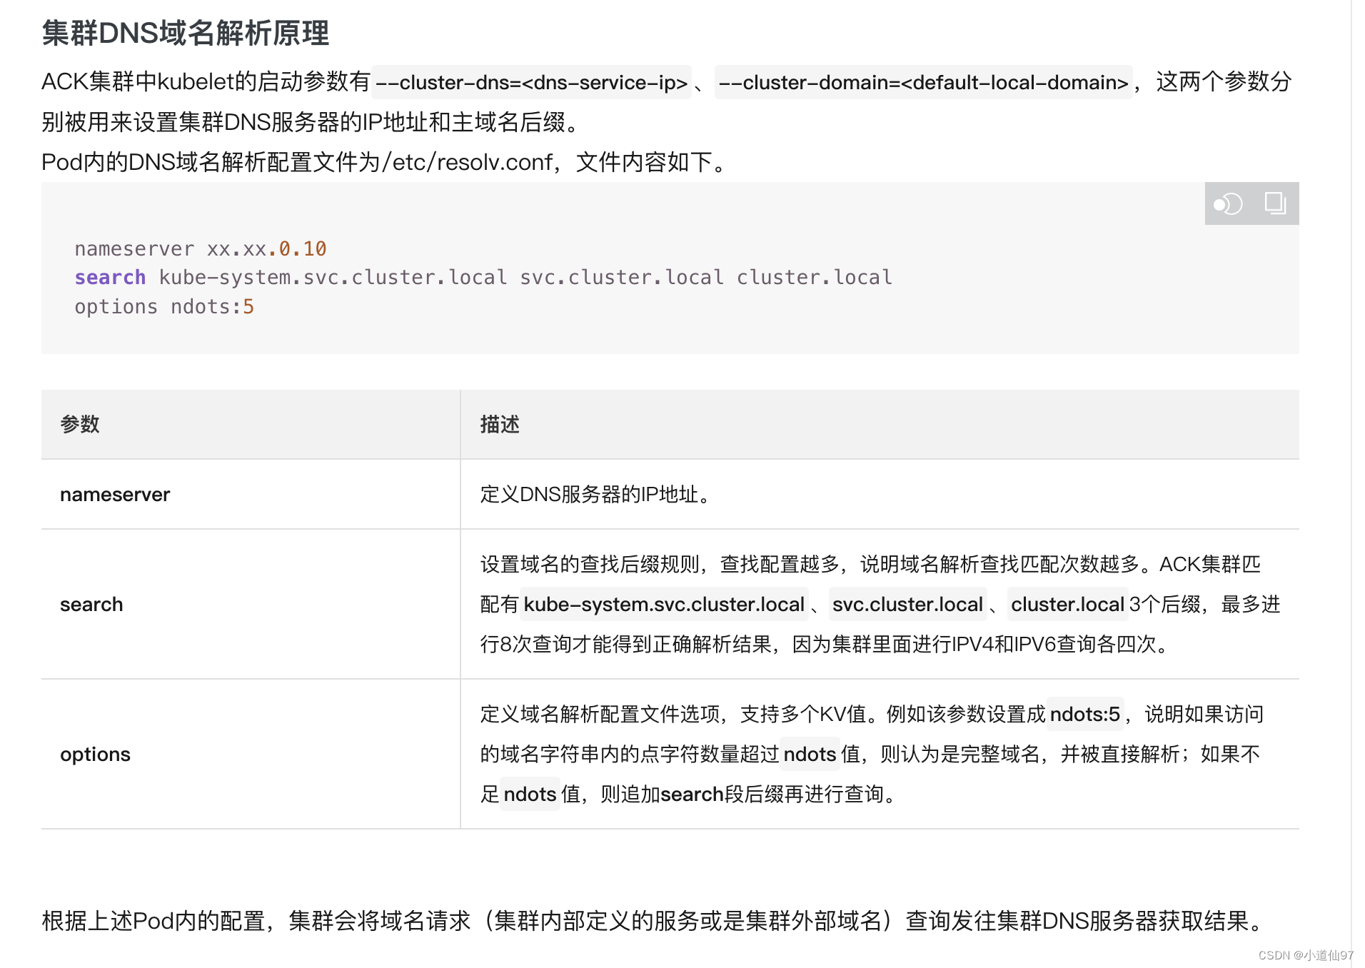Select the --cluster-dns=<dns-service-ip> inline code
This screenshot has width=1365, height=968.
click(x=532, y=82)
